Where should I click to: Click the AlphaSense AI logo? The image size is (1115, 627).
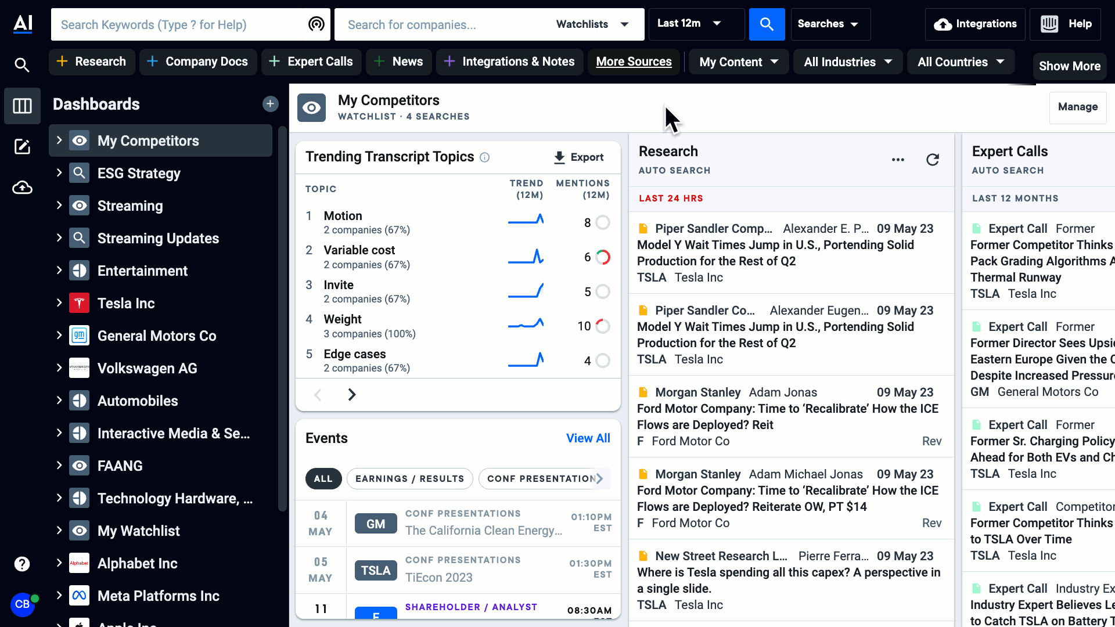[23, 24]
